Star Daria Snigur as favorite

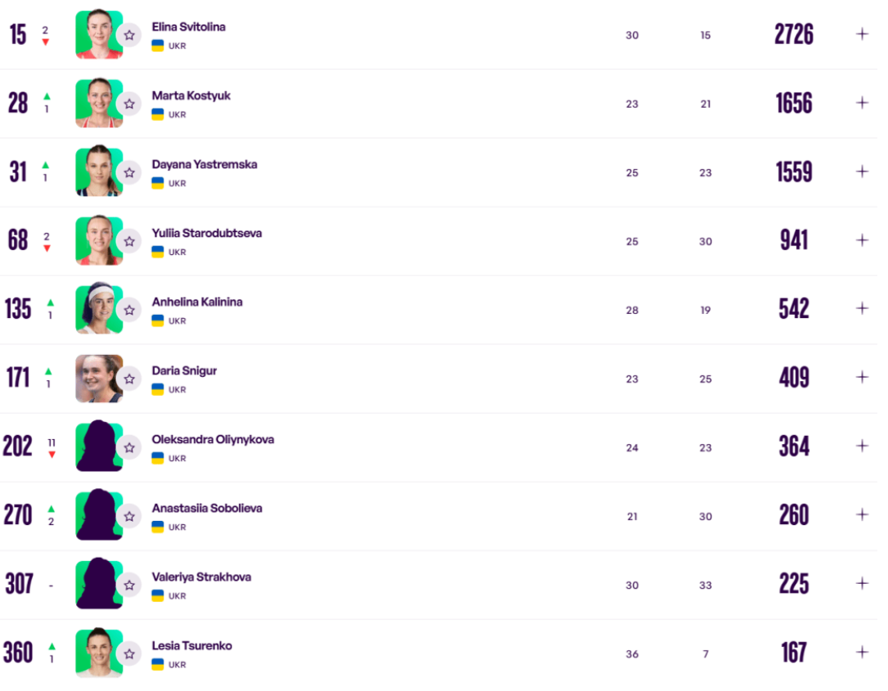[129, 379]
